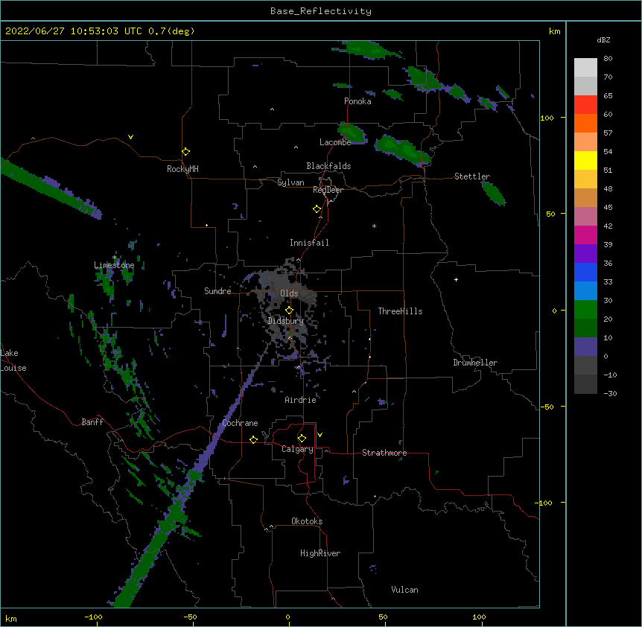
Task: Click the yellow diamond marker below Cochrane
Action: coord(253,439)
